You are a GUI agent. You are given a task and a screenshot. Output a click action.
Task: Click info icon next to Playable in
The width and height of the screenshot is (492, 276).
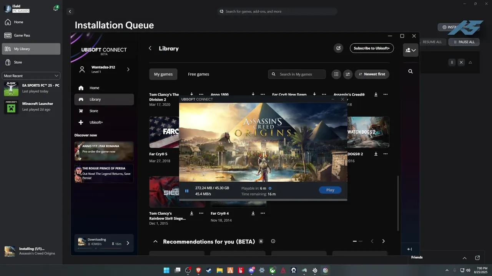point(270,188)
